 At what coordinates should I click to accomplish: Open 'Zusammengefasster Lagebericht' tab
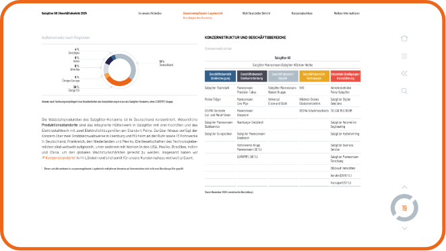tap(203, 13)
